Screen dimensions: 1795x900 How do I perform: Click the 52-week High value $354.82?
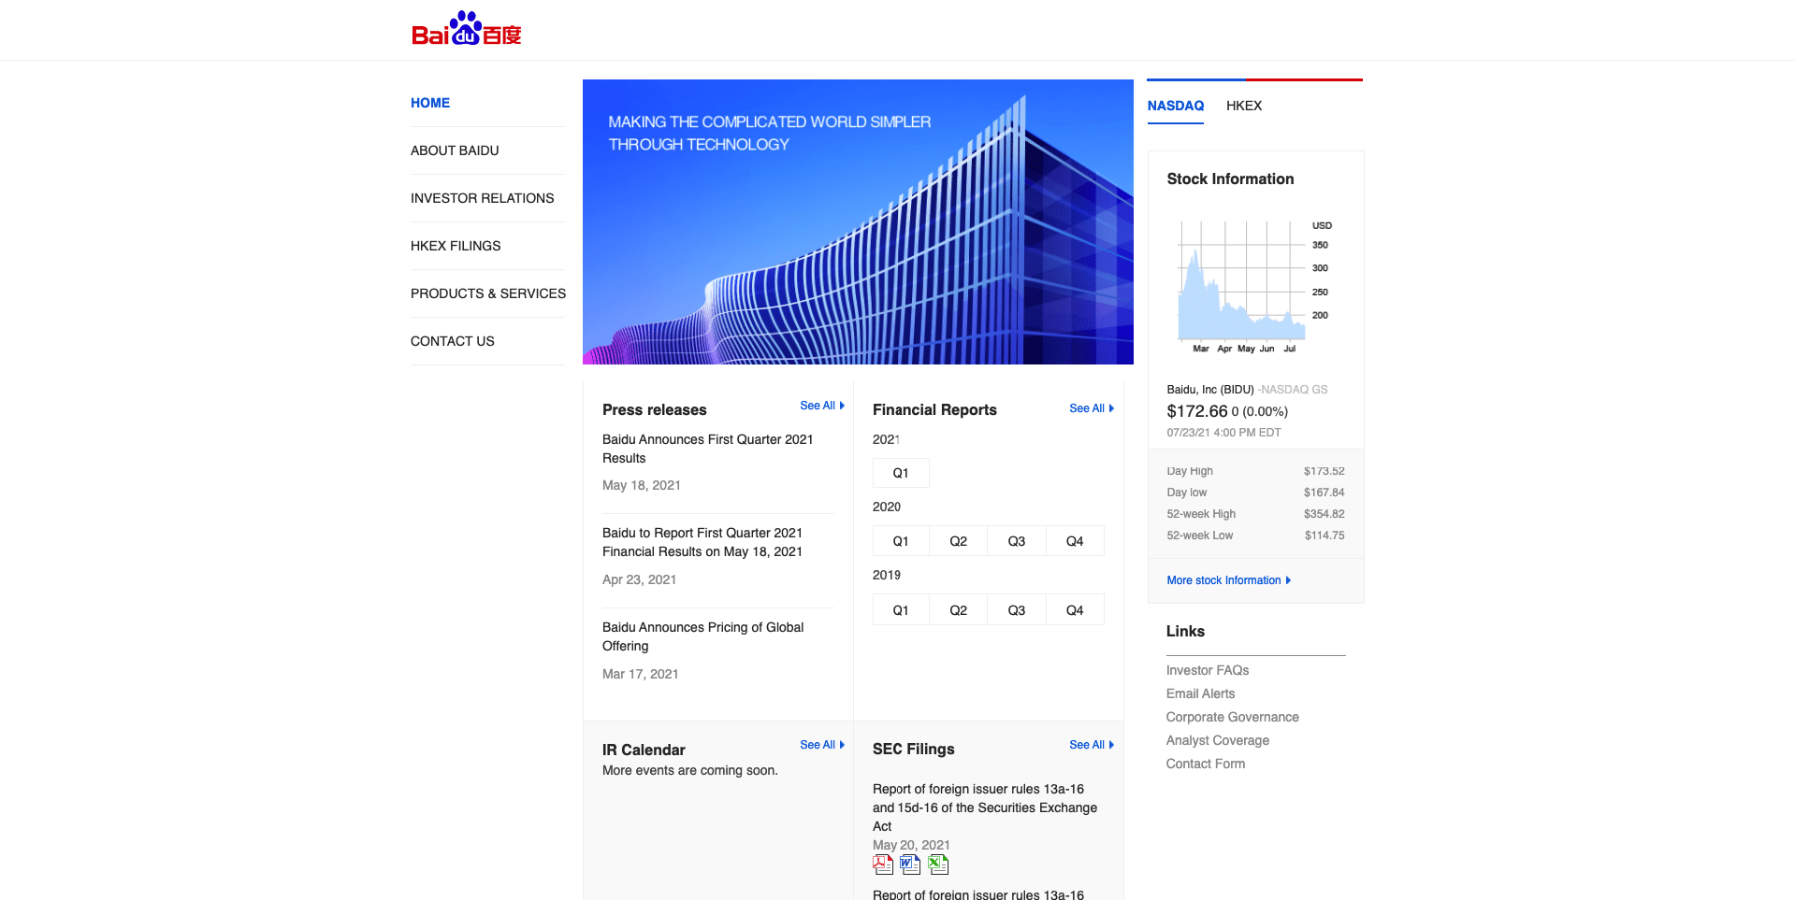point(1324,514)
